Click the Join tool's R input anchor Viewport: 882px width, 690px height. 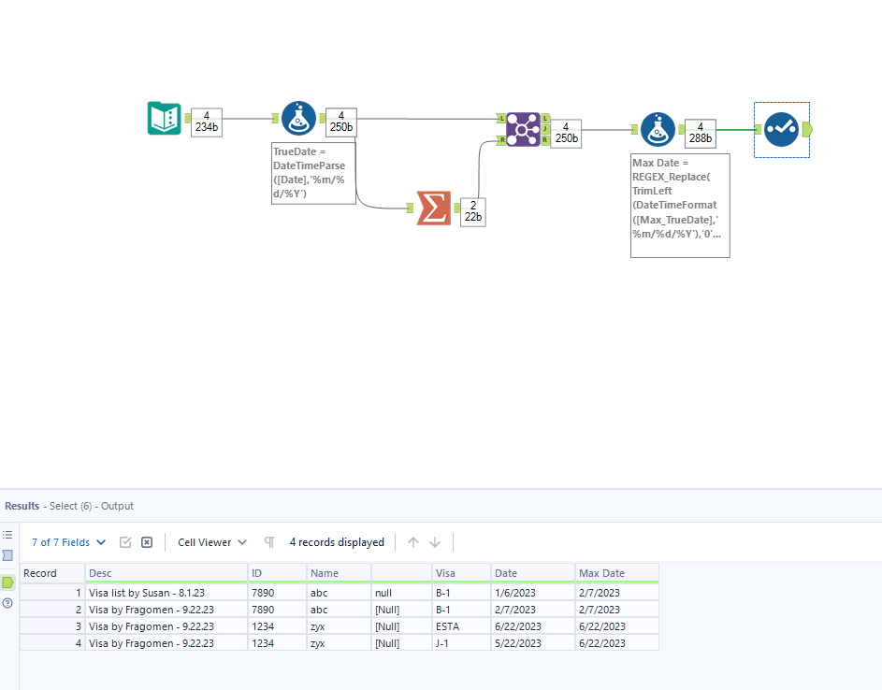coord(501,140)
